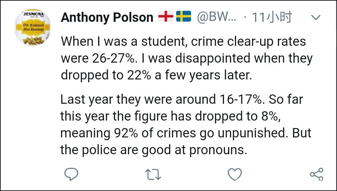This screenshot has width=337, height=191.
Task: Open Anthony Polson's profile via display name
Action: pos(107,18)
